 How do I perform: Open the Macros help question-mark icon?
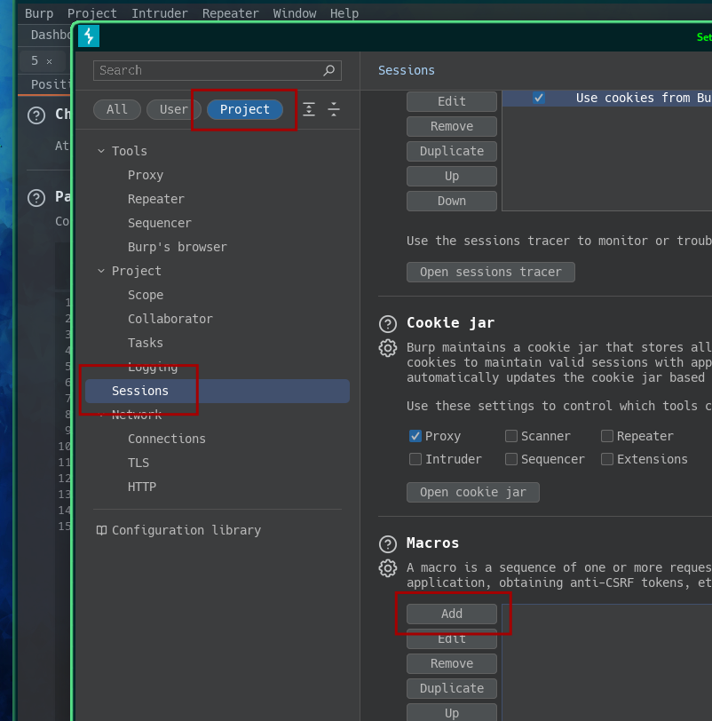point(387,544)
